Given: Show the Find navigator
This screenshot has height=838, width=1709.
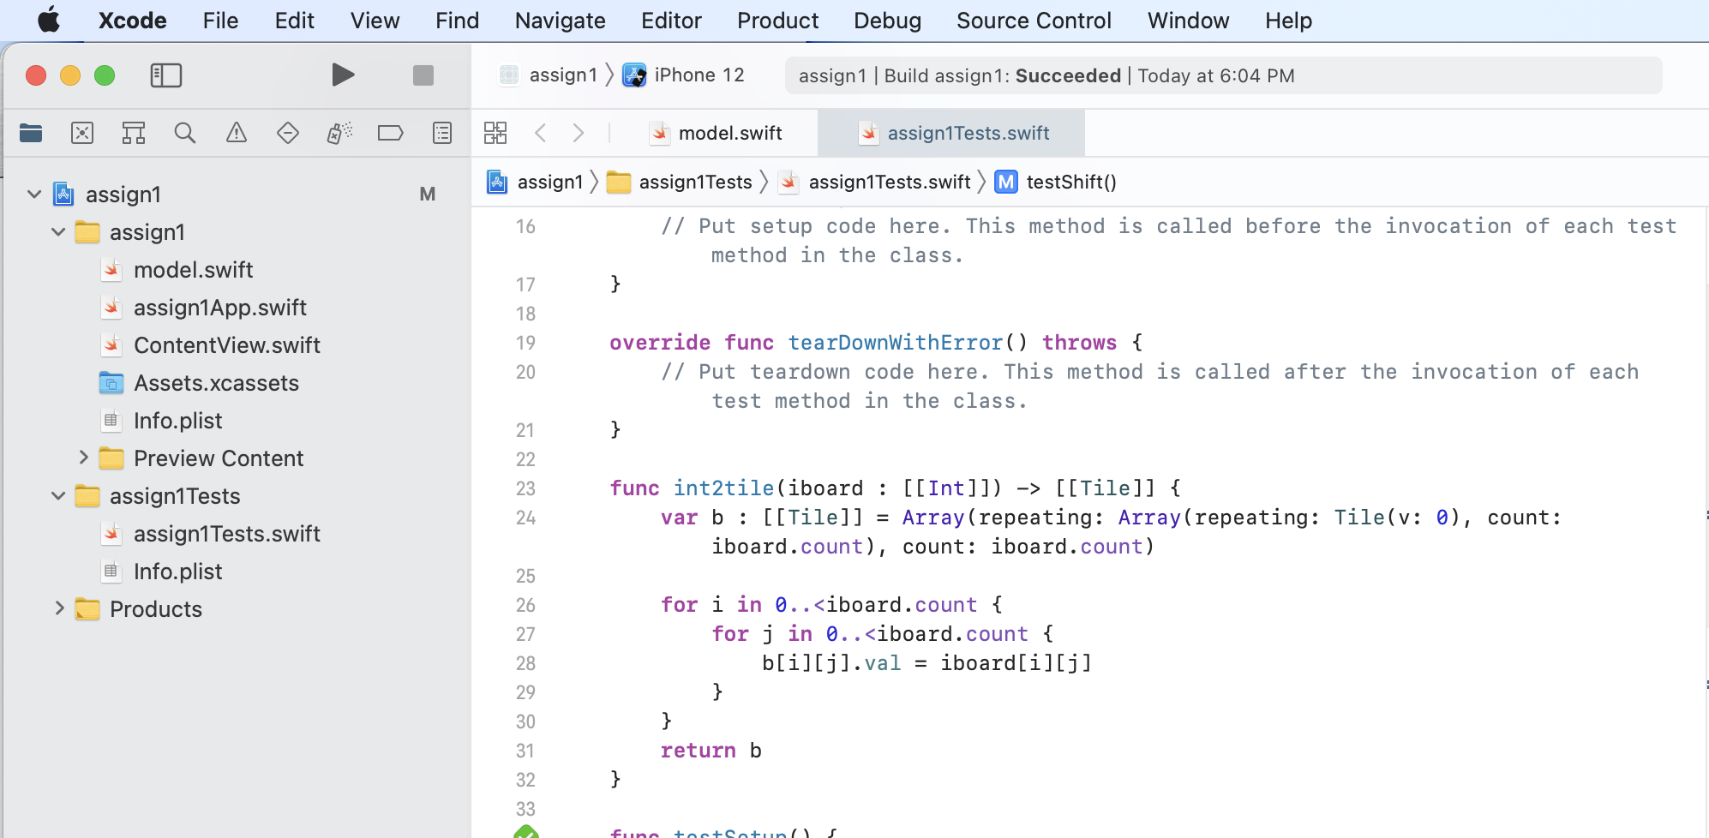Looking at the screenshot, I should [x=185, y=133].
